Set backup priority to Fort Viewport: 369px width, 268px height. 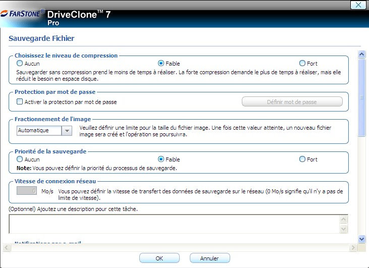click(x=302, y=159)
